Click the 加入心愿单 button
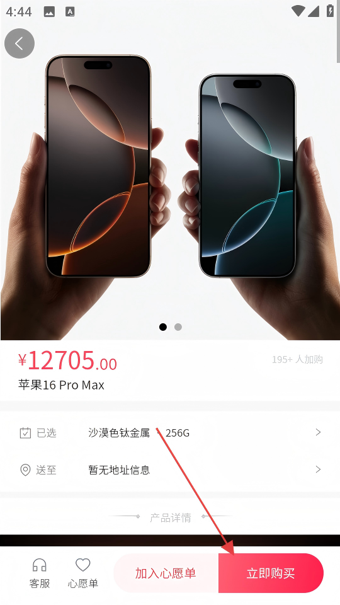The image size is (340, 605). (166, 573)
